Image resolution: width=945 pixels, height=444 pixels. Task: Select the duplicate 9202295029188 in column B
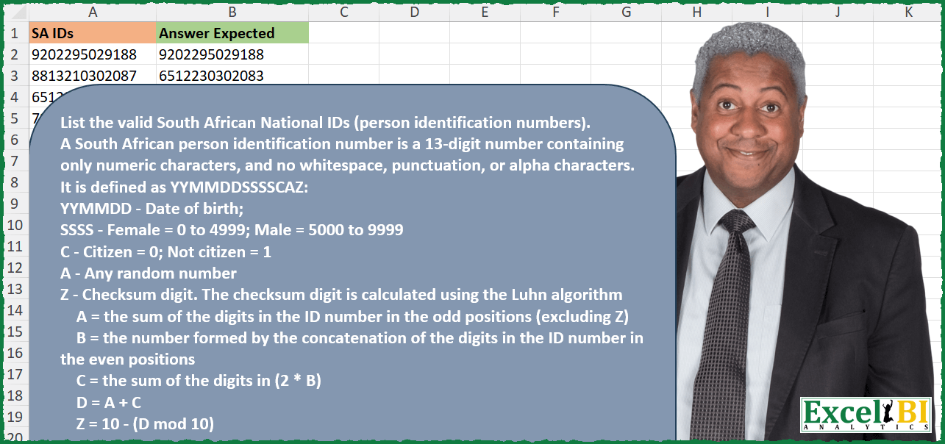pos(232,54)
